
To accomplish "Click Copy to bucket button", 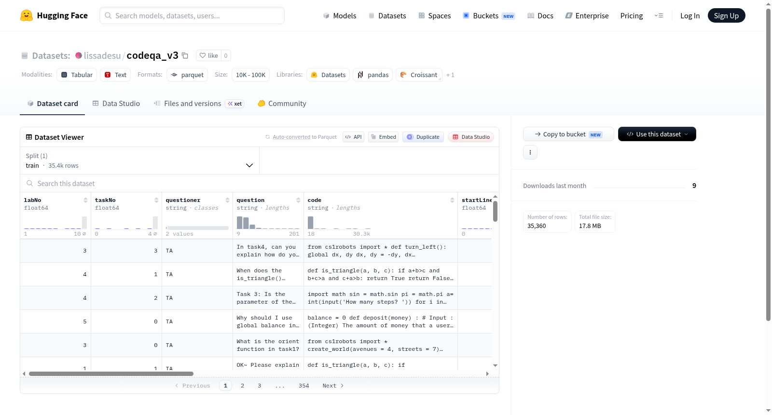I will coord(568,134).
